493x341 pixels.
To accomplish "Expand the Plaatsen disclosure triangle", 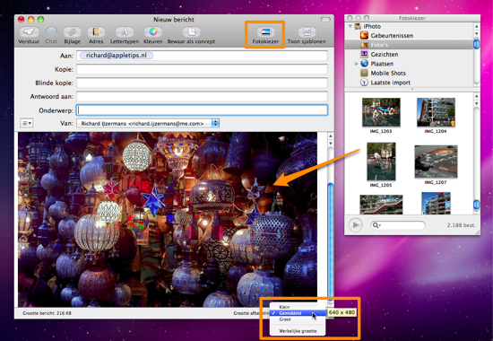I will coord(356,64).
